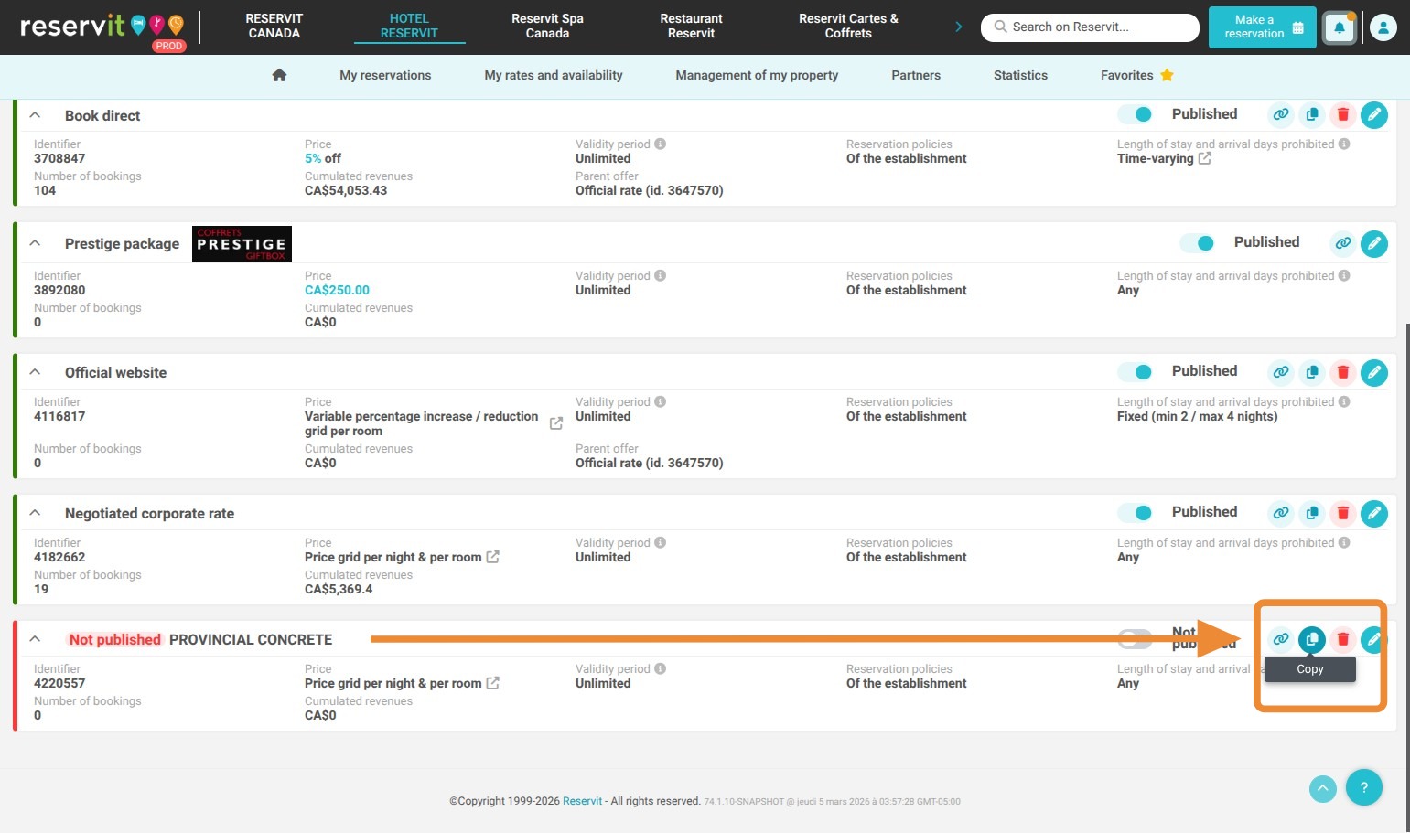Screen dimensions: 1410x833
Task: Open the Partners menu
Action: [x=916, y=75]
